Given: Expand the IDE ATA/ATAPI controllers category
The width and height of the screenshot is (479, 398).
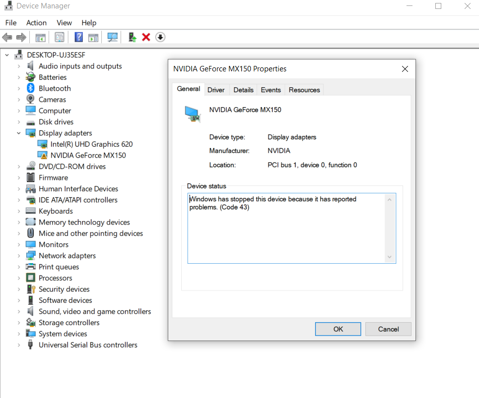Looking at the screenshot, I should (19, 200).
